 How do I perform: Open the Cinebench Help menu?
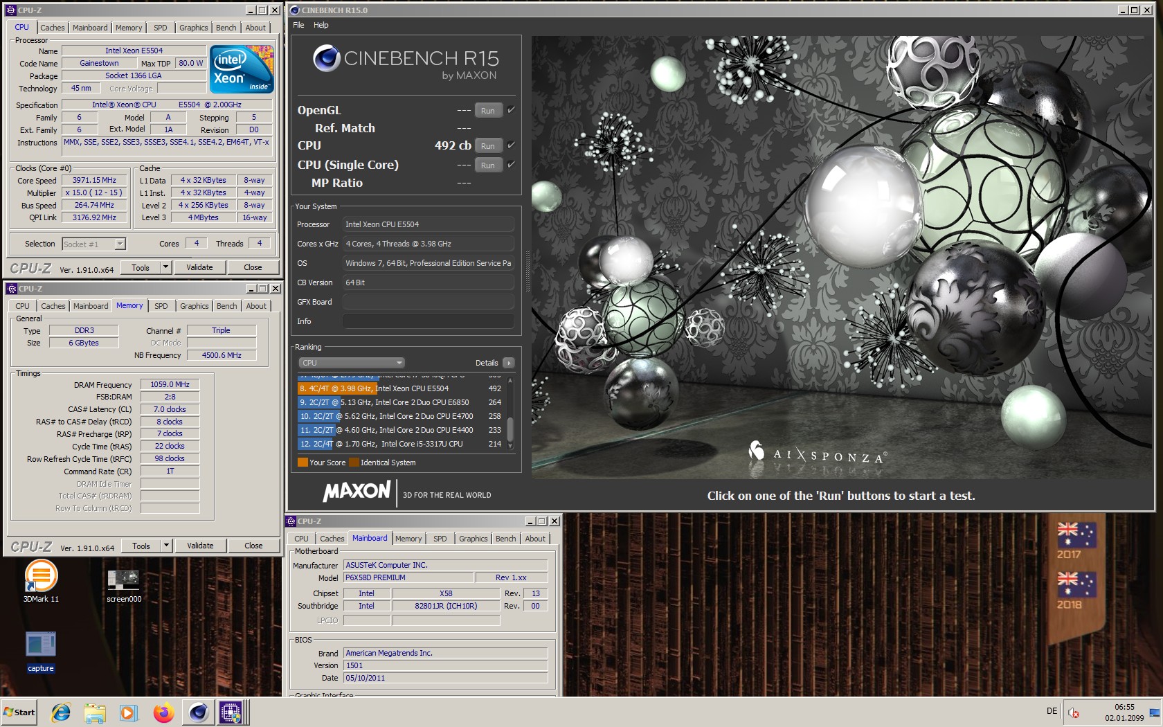point(321,25)
